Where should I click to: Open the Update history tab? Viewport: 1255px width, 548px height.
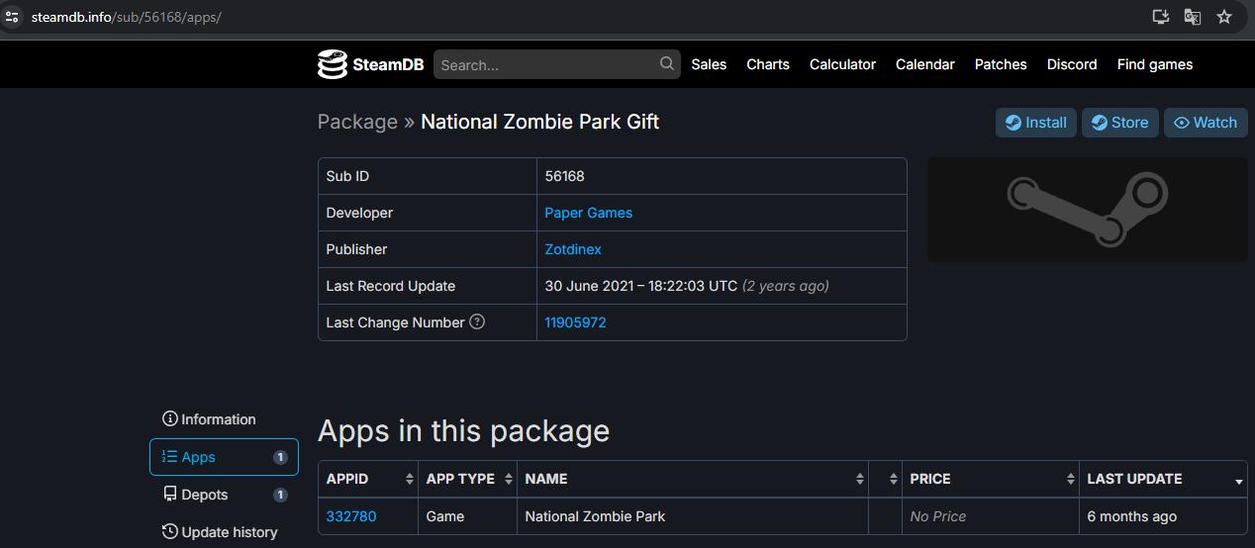pos(229,532)
